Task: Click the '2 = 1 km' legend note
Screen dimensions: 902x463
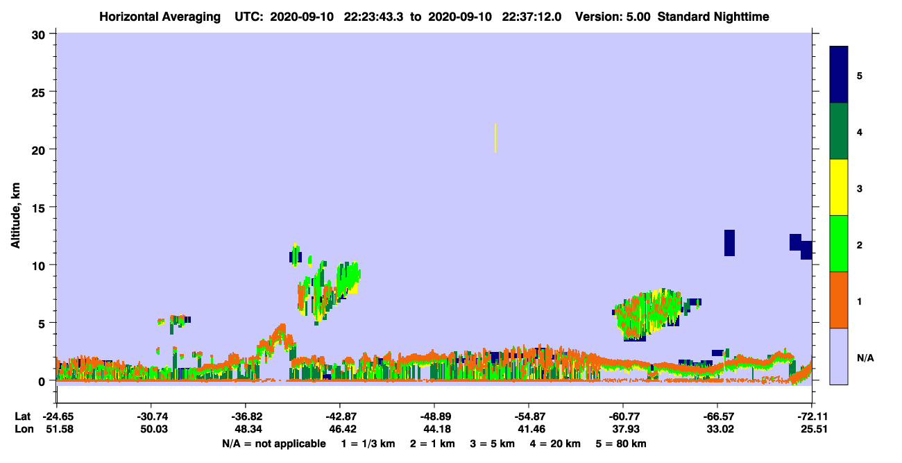Action: click(x=432, y=444)
